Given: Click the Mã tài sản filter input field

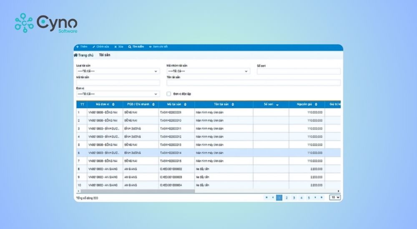Looking at the screenshot, I should click(x=118, y=82).
